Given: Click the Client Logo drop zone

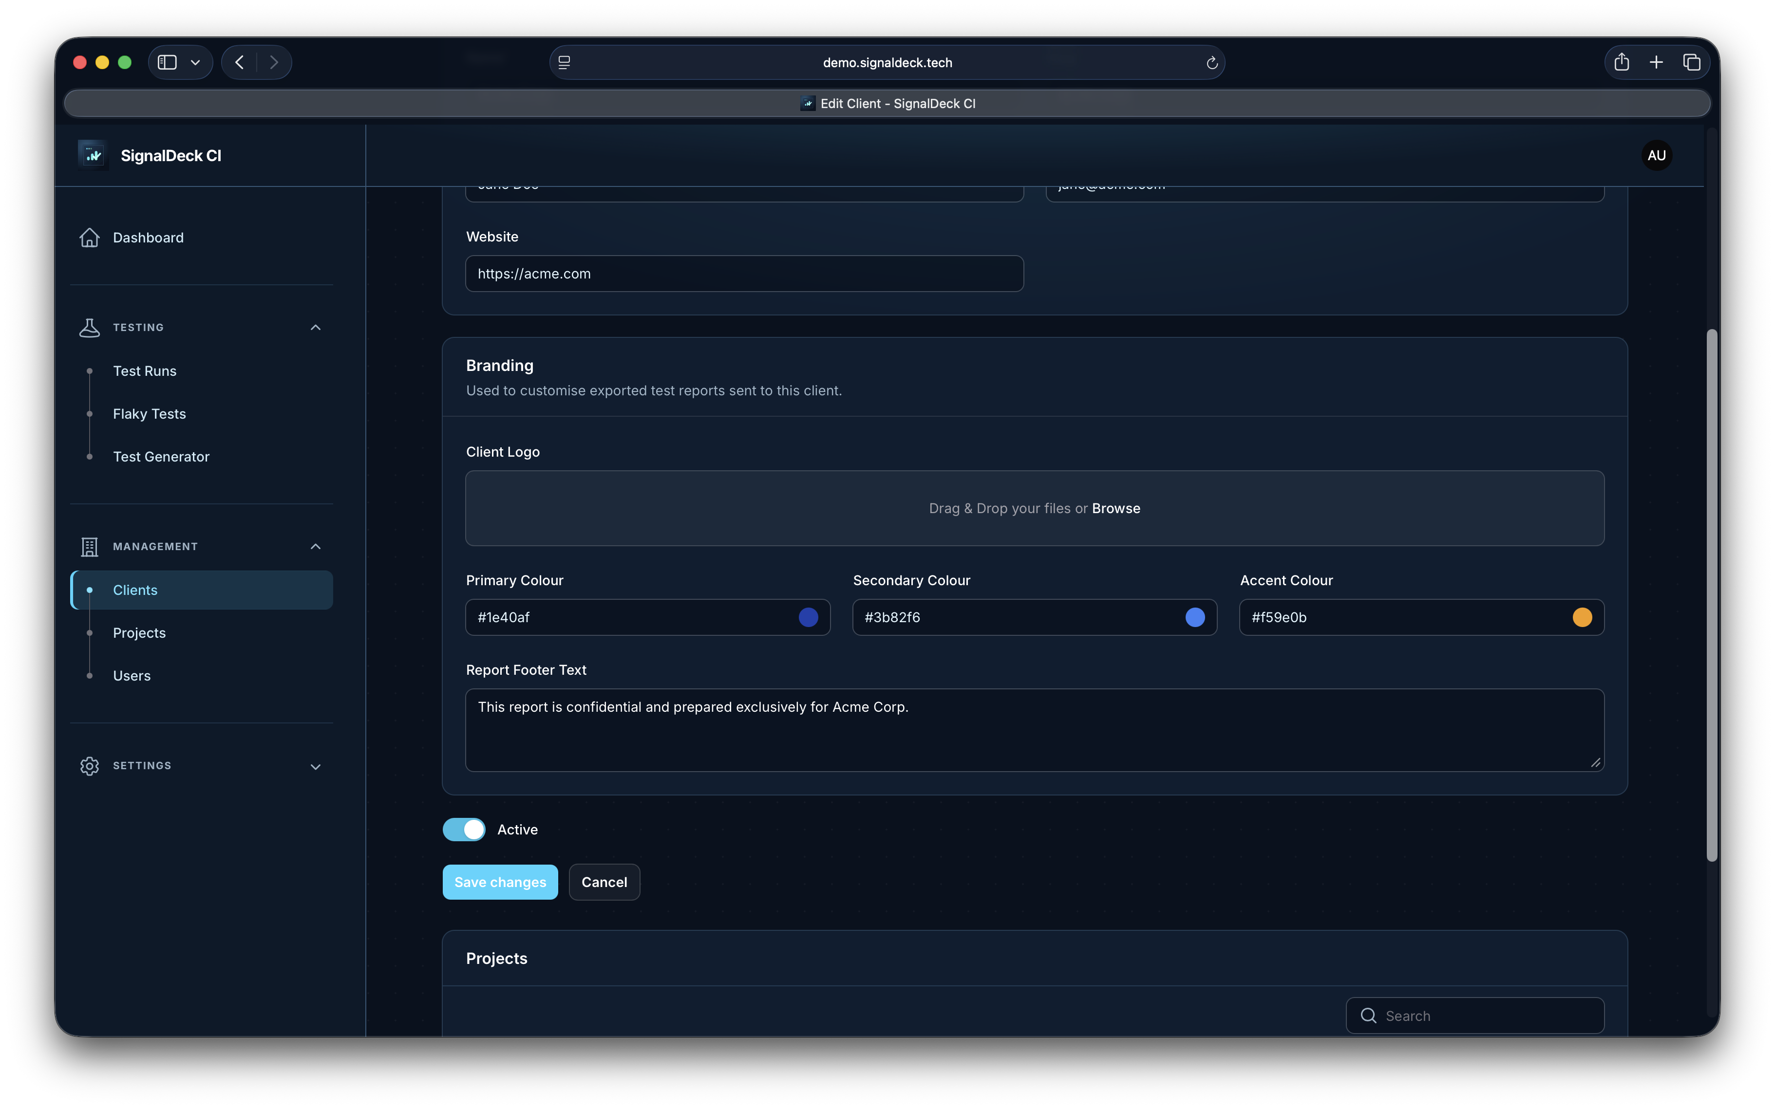Looking at the screenshot, I should point(1035,508).
